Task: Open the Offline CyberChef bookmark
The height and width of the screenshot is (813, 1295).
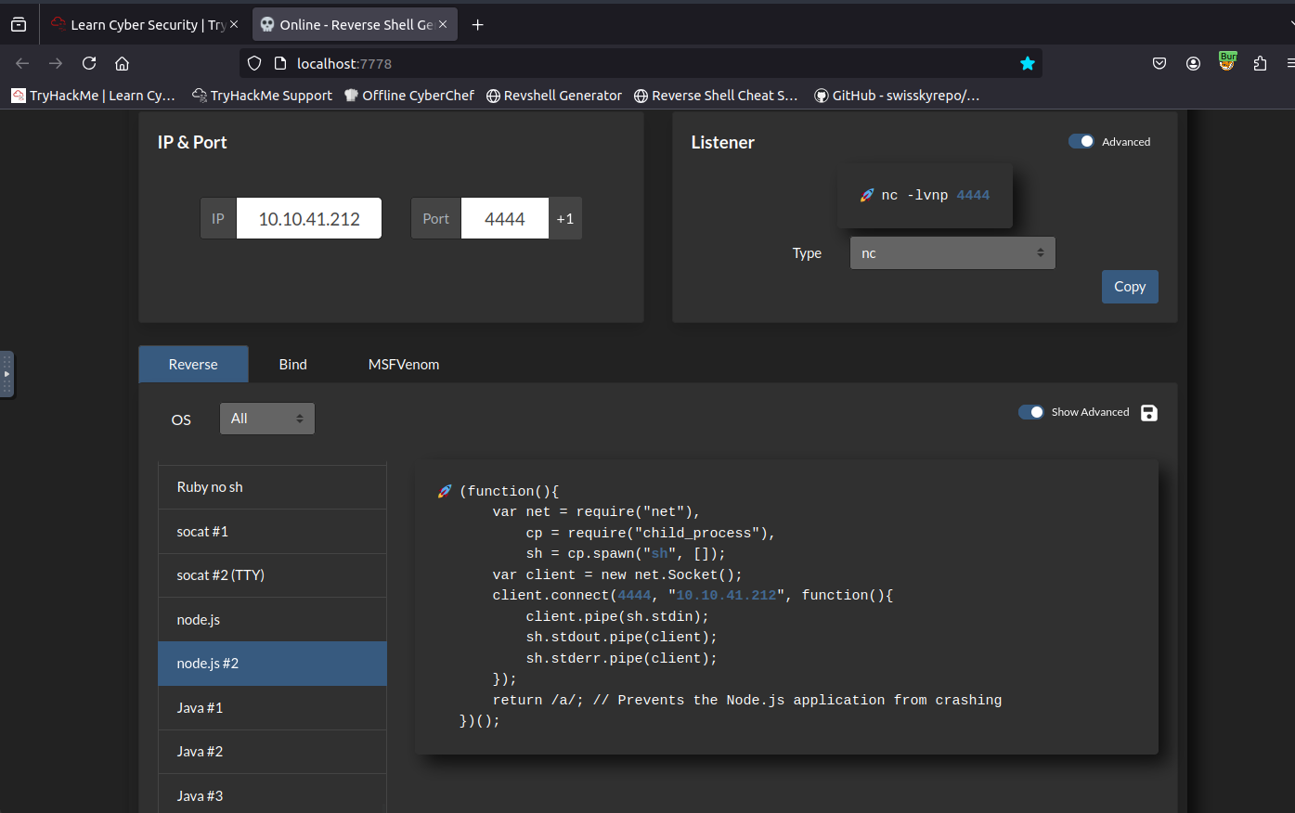Action: tap(409, 95)
